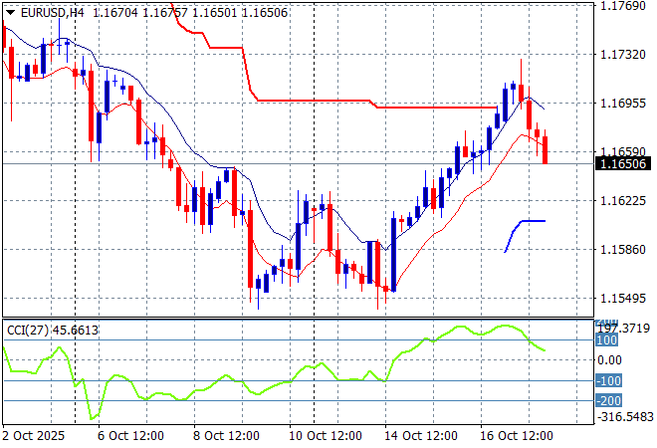
Task: Click the CCI 0.00 scale label
Action: pyautogui.click(x=609, y=360)
